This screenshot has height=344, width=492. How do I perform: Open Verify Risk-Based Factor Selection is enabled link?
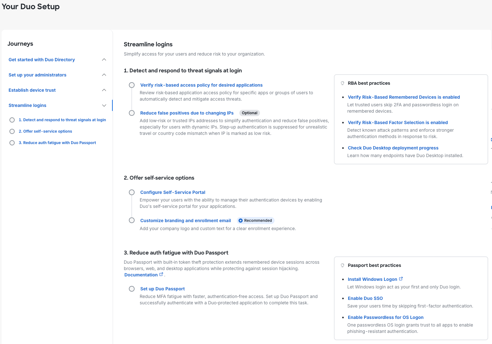pos(398,122)
